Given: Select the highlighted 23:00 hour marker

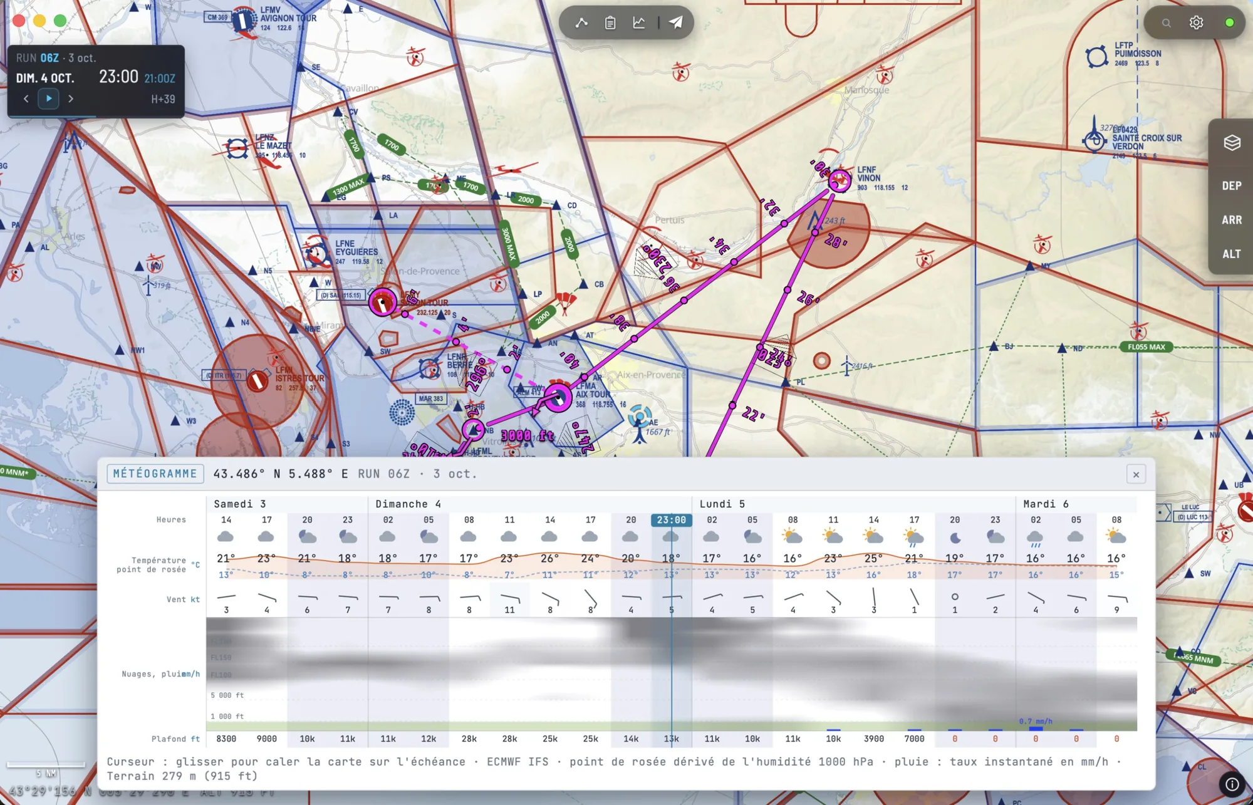Looking at the screenshot, I should tap(672, 520).
